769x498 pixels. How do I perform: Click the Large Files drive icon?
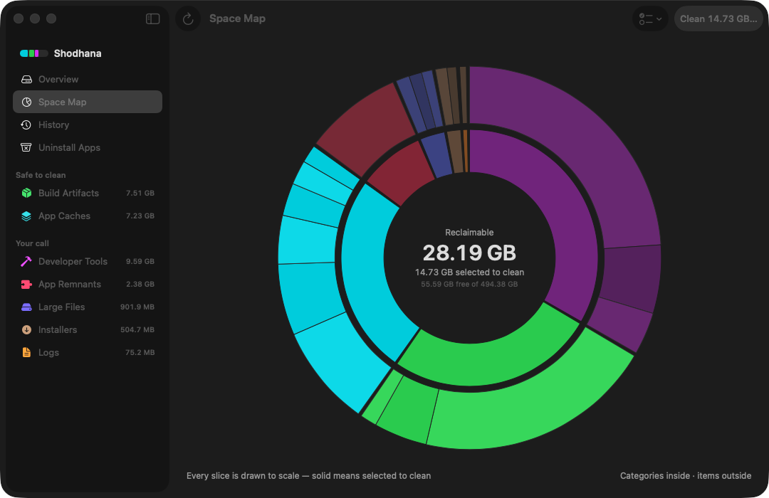click(x=26, y=307)
